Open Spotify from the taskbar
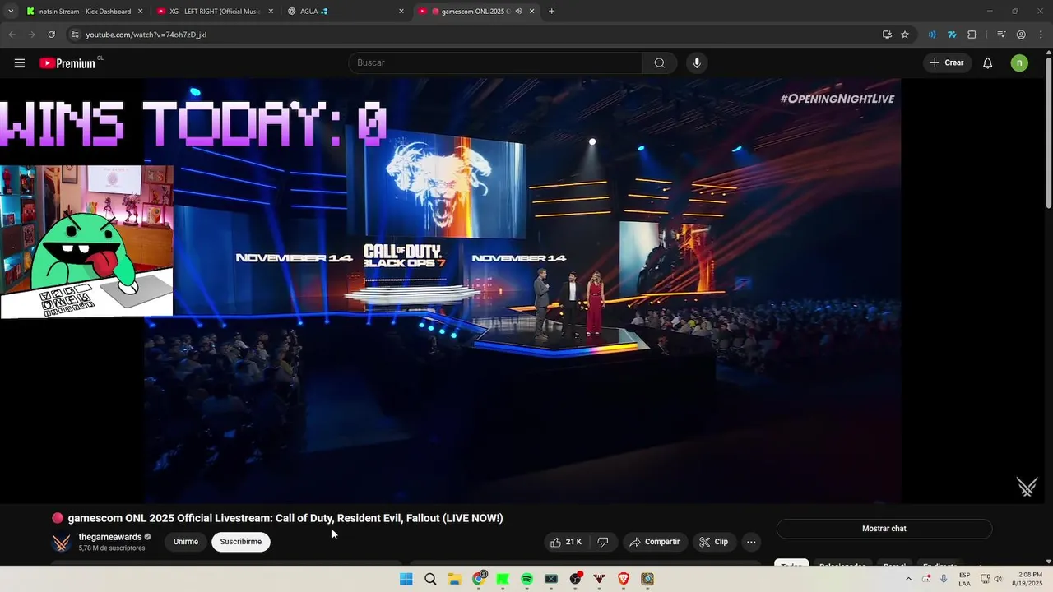The image size is (1053, 592). pyautogui.click(x=526, y=580)
